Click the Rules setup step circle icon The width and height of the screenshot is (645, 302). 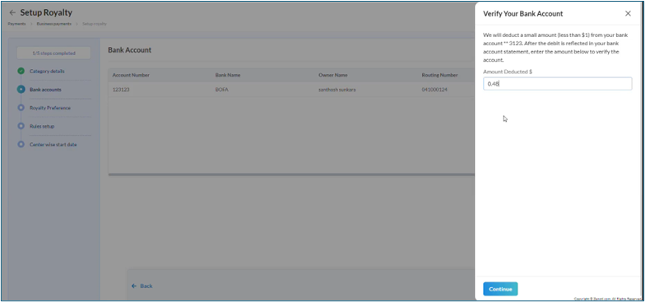(x=21, y=127)
